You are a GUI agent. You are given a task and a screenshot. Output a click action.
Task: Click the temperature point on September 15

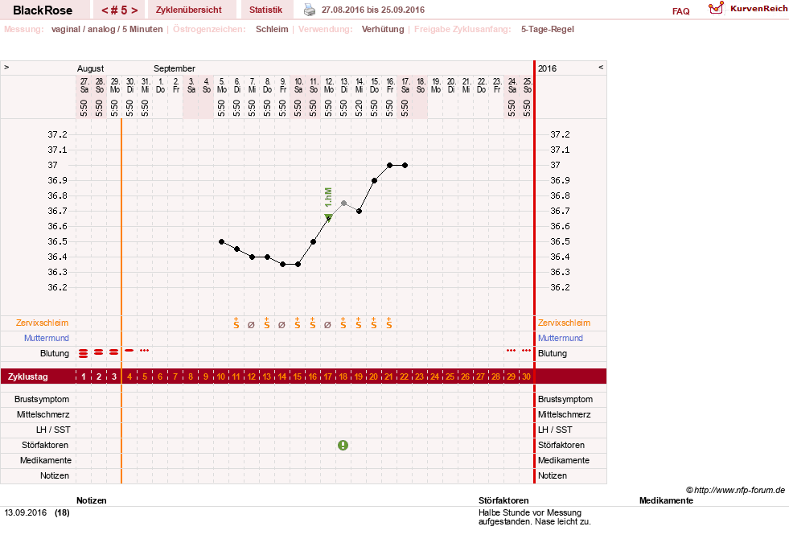374,181
